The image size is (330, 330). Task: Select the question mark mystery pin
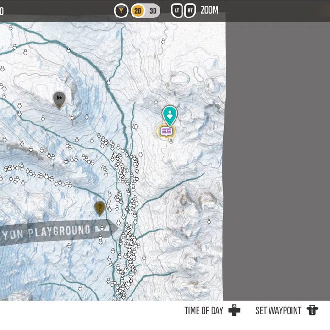click(x=100, y=209)
